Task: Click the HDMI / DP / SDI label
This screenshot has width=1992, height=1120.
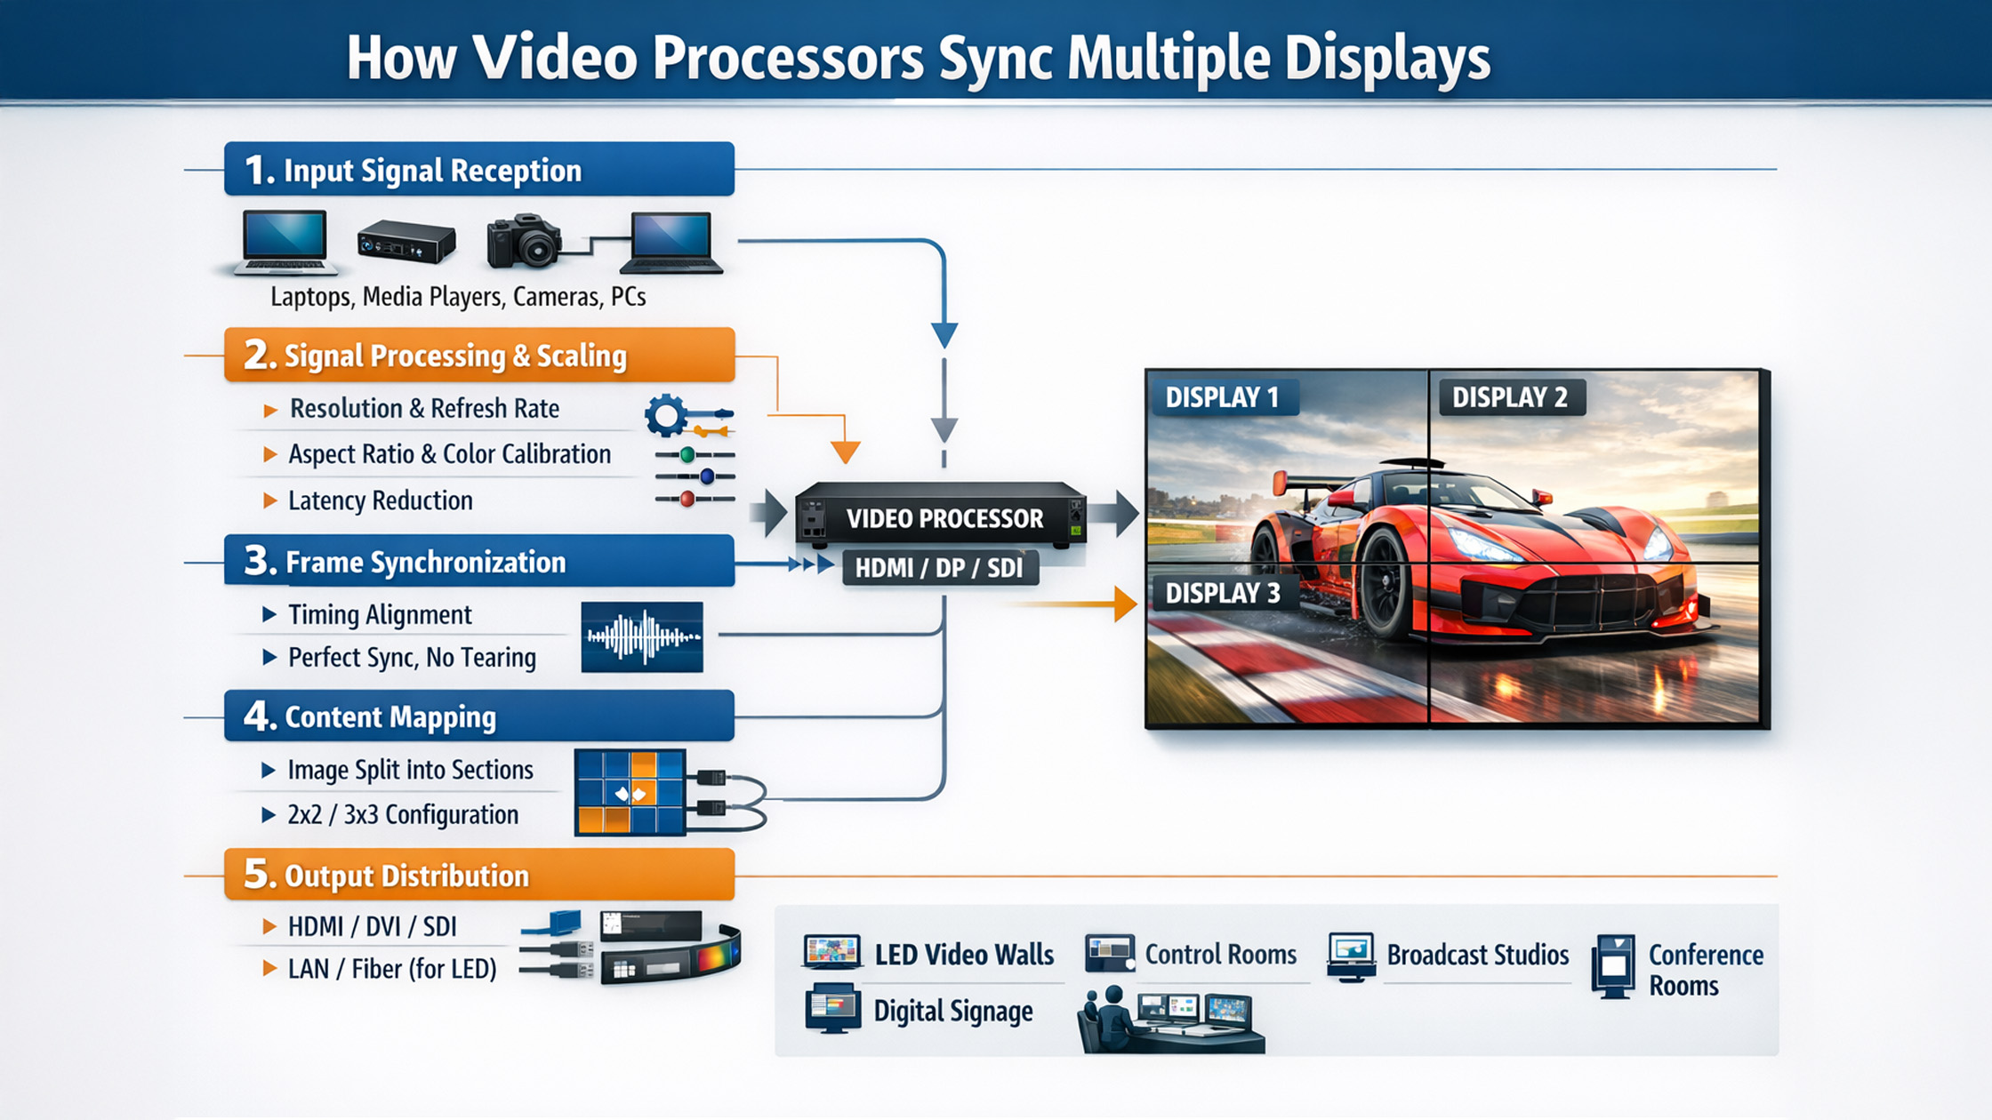Action: click(940, 567)
